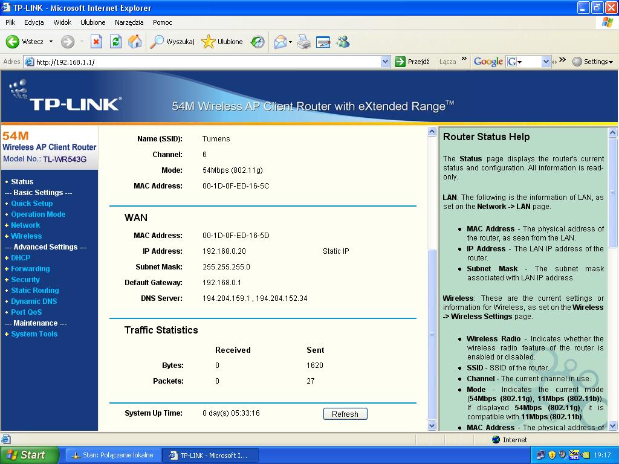
Task: Open Dynamic DNS in sidebar
Action: pos(34,301)
